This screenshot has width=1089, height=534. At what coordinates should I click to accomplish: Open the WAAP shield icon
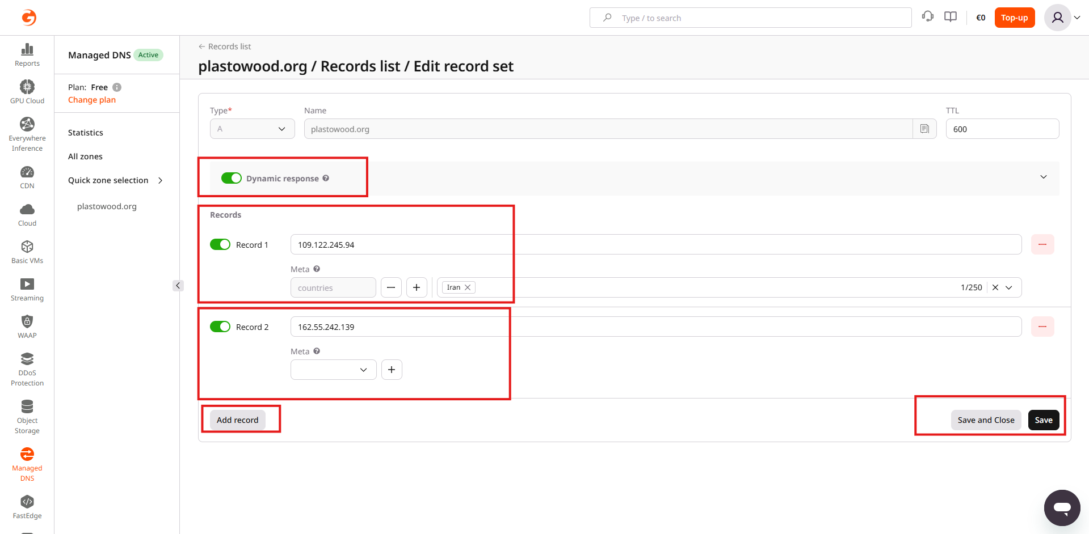[27, 322]
